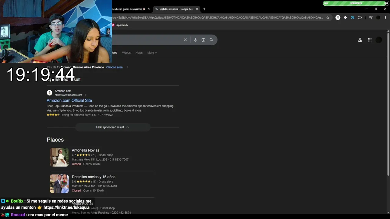390x219 pixels.
Task: Click the phone number 011 6095-4413
Action: pos(107,186)
